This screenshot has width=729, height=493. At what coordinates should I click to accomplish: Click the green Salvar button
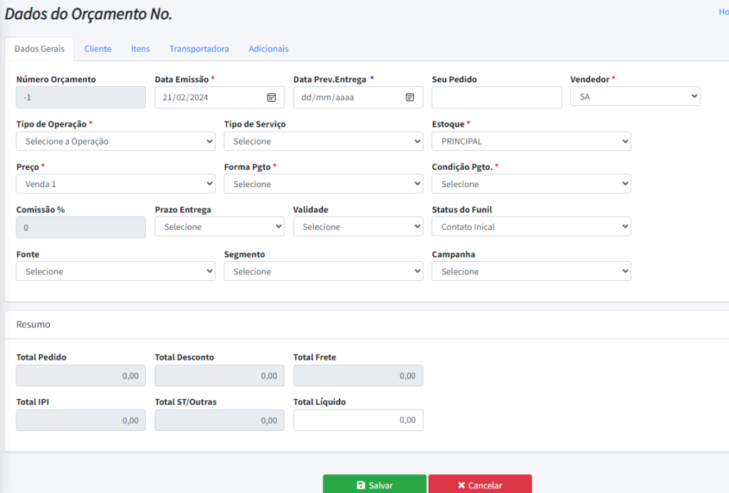(374, 484)
